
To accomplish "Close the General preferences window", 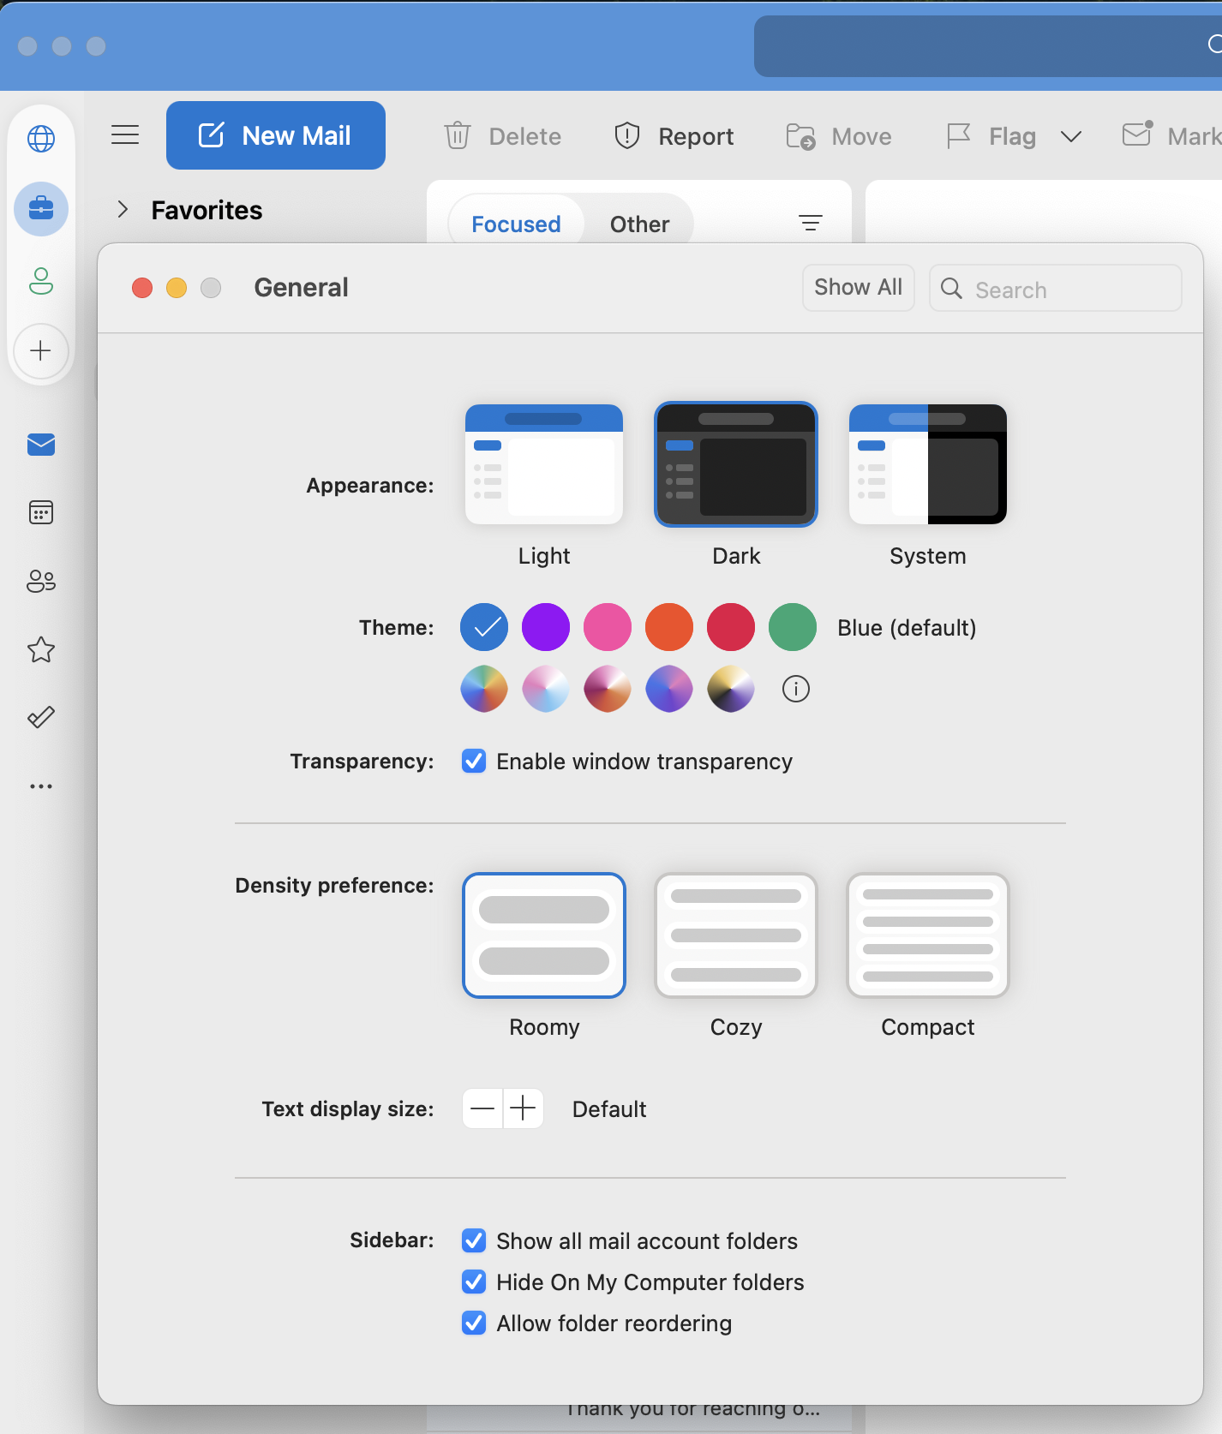I will (142, 288).
